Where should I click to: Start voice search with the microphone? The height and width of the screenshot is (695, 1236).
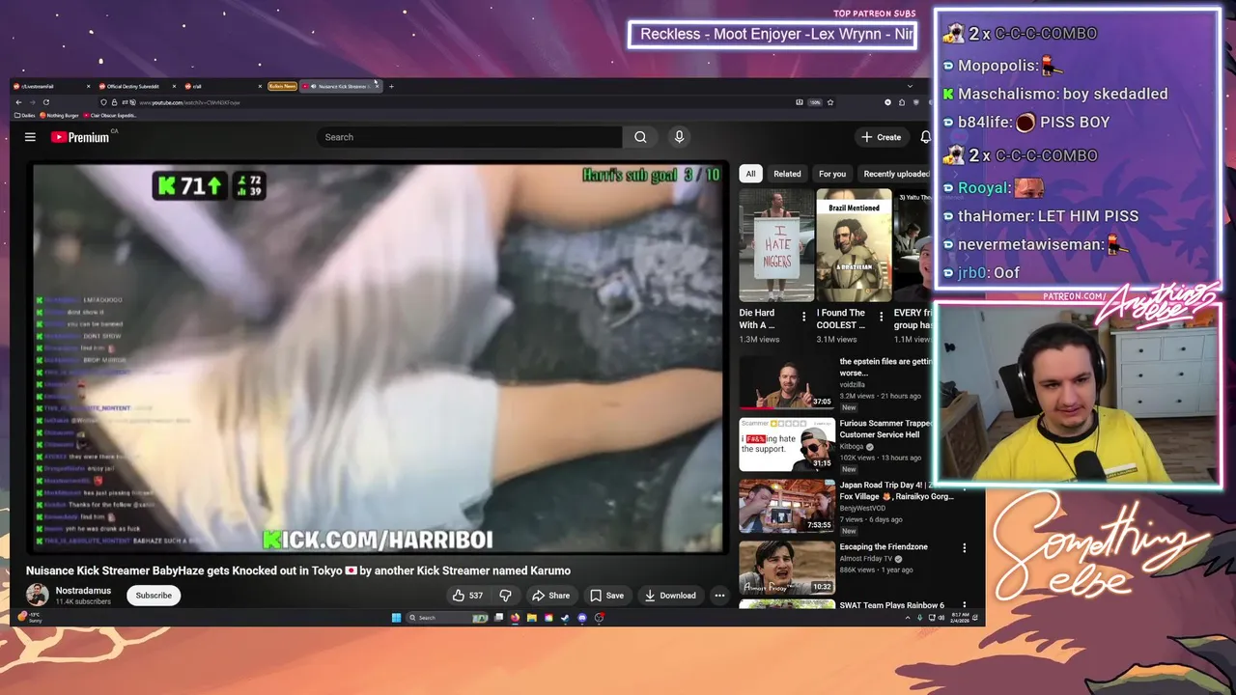pyautogui.click(x=679, y=137)
